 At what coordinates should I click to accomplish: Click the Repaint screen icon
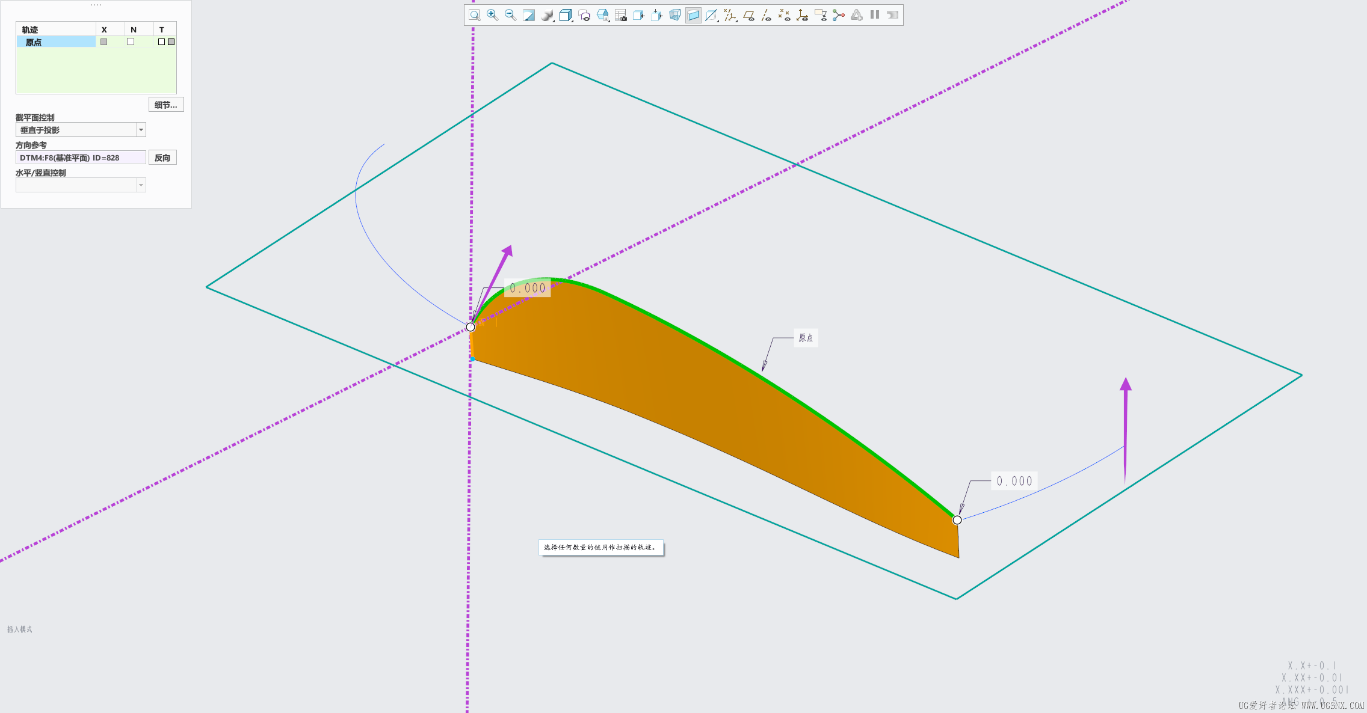[x=529, y=15]
